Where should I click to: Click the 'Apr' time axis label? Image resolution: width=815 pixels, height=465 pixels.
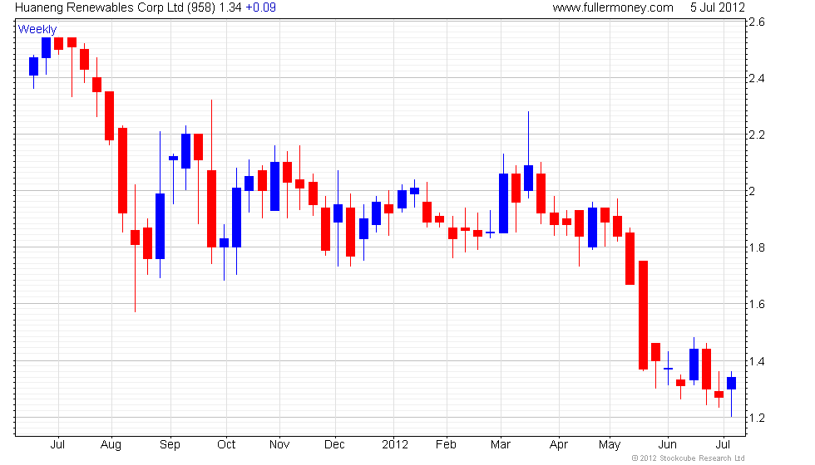pos(559,445)
